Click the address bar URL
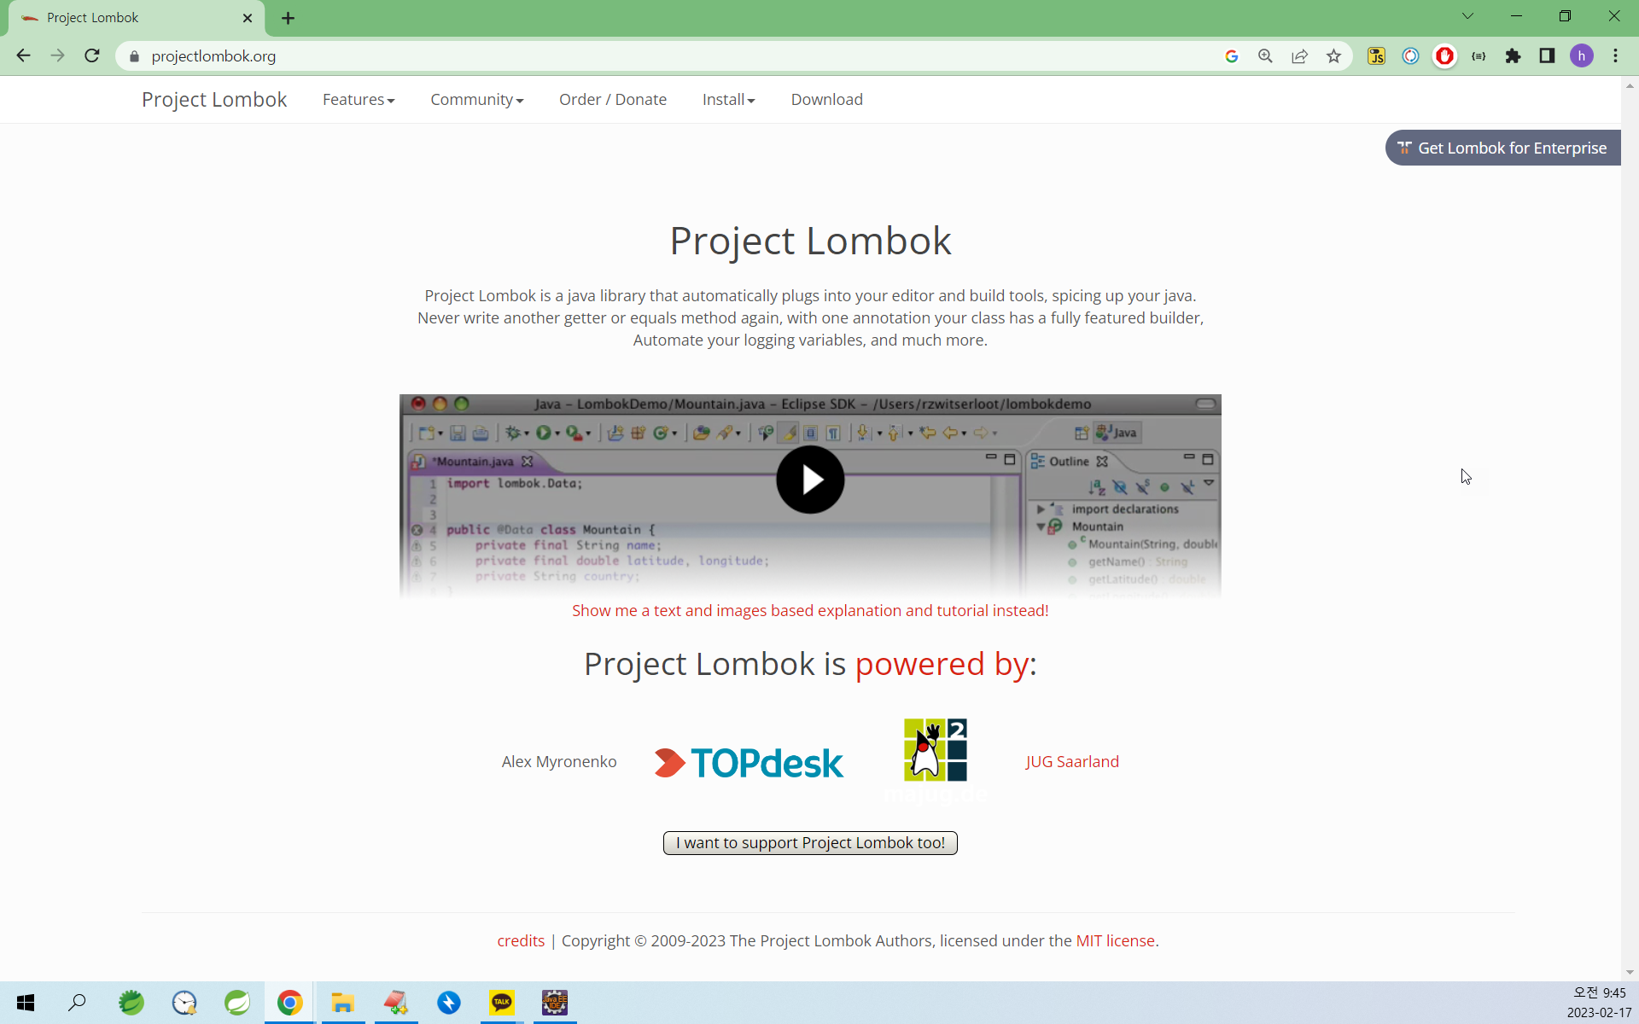1639x1024 pixels. 213,56
